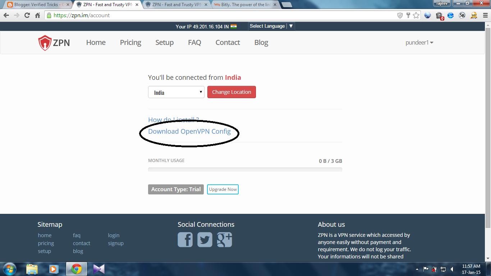Click the rajeev profile button in title bar
The image size is (491, 276).
(442, 3)
